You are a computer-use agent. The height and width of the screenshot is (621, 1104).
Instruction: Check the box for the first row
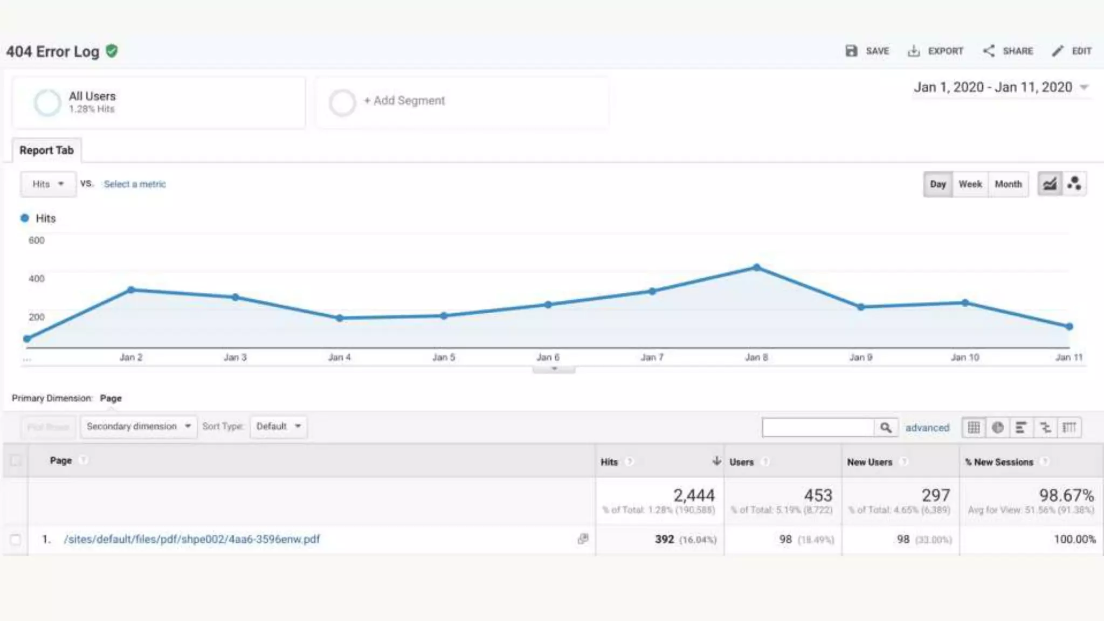tap(16, 539)
